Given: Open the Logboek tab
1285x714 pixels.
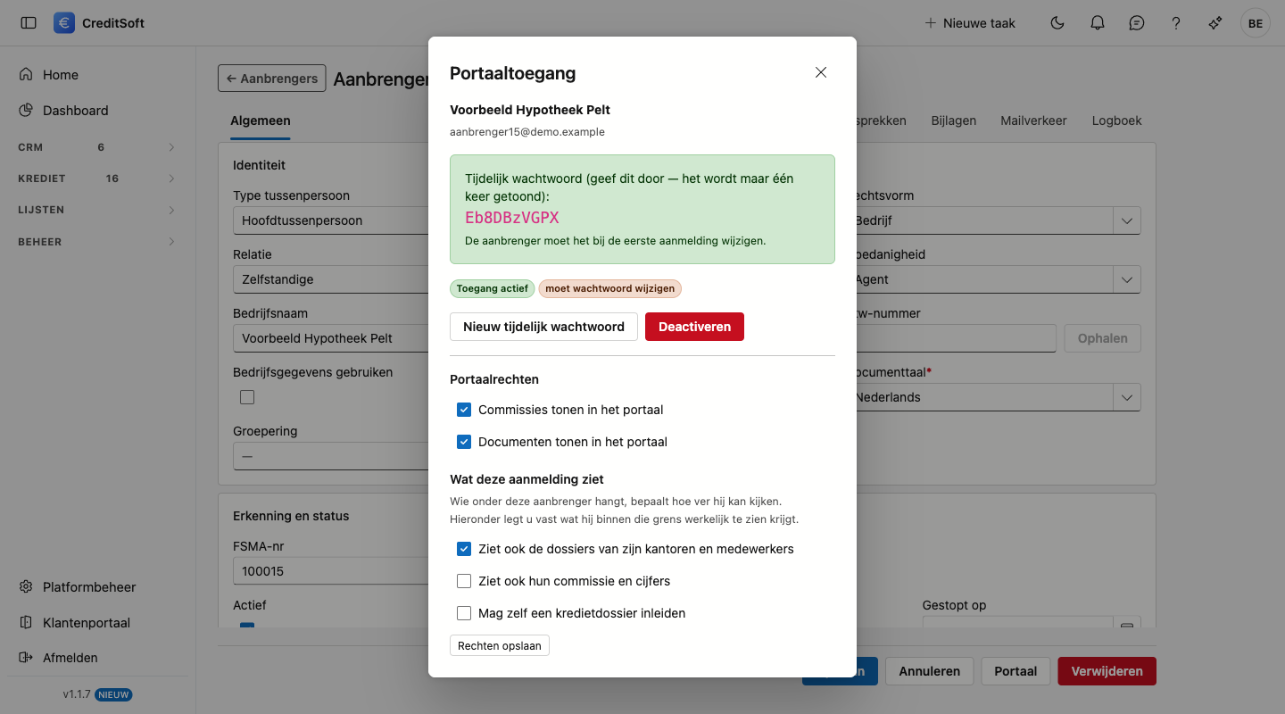Looking at the screenshot, I should [1117, 120].
